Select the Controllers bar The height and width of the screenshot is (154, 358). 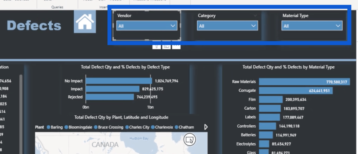pyautogui.click(x=267, y=126)
